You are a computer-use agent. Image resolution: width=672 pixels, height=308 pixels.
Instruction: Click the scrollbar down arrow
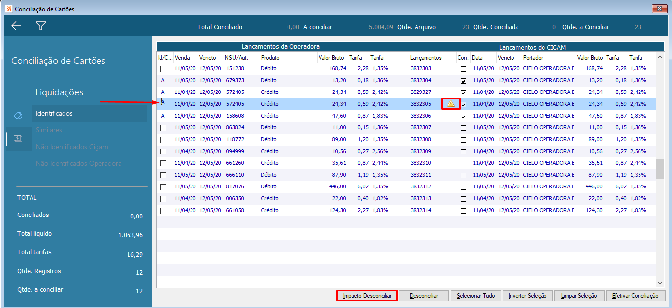[660, 283]
